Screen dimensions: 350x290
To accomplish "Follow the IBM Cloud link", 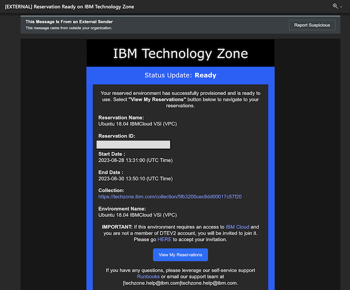I will pos(237,227).
